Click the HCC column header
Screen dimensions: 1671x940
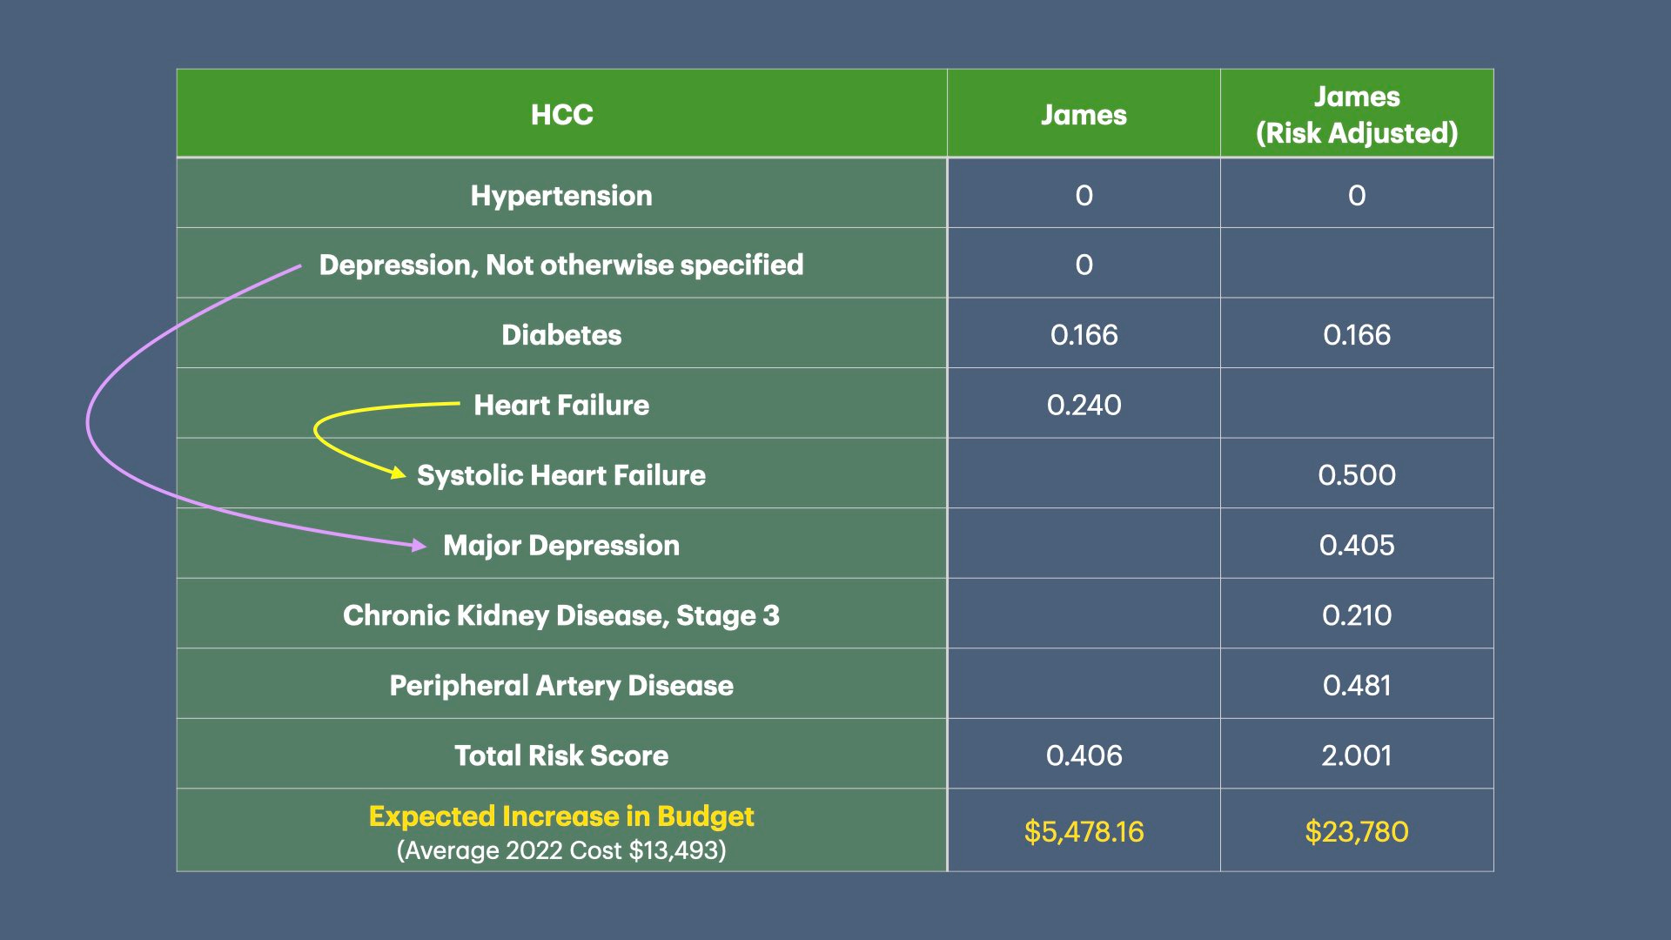[561, 114]
